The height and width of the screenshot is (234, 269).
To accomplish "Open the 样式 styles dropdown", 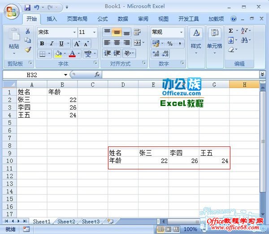I will (x=196, y=47).
